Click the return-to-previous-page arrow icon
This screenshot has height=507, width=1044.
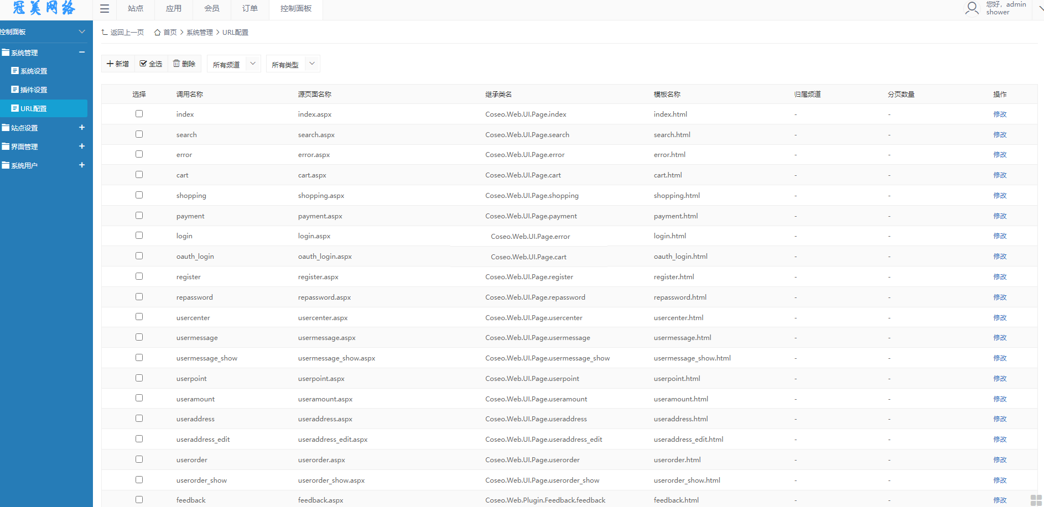pos(105,33)
